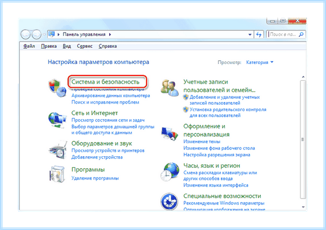Open the User Accounts people icon
The image size is (326, 230).
pyautogui.click(x=170, y=88)
